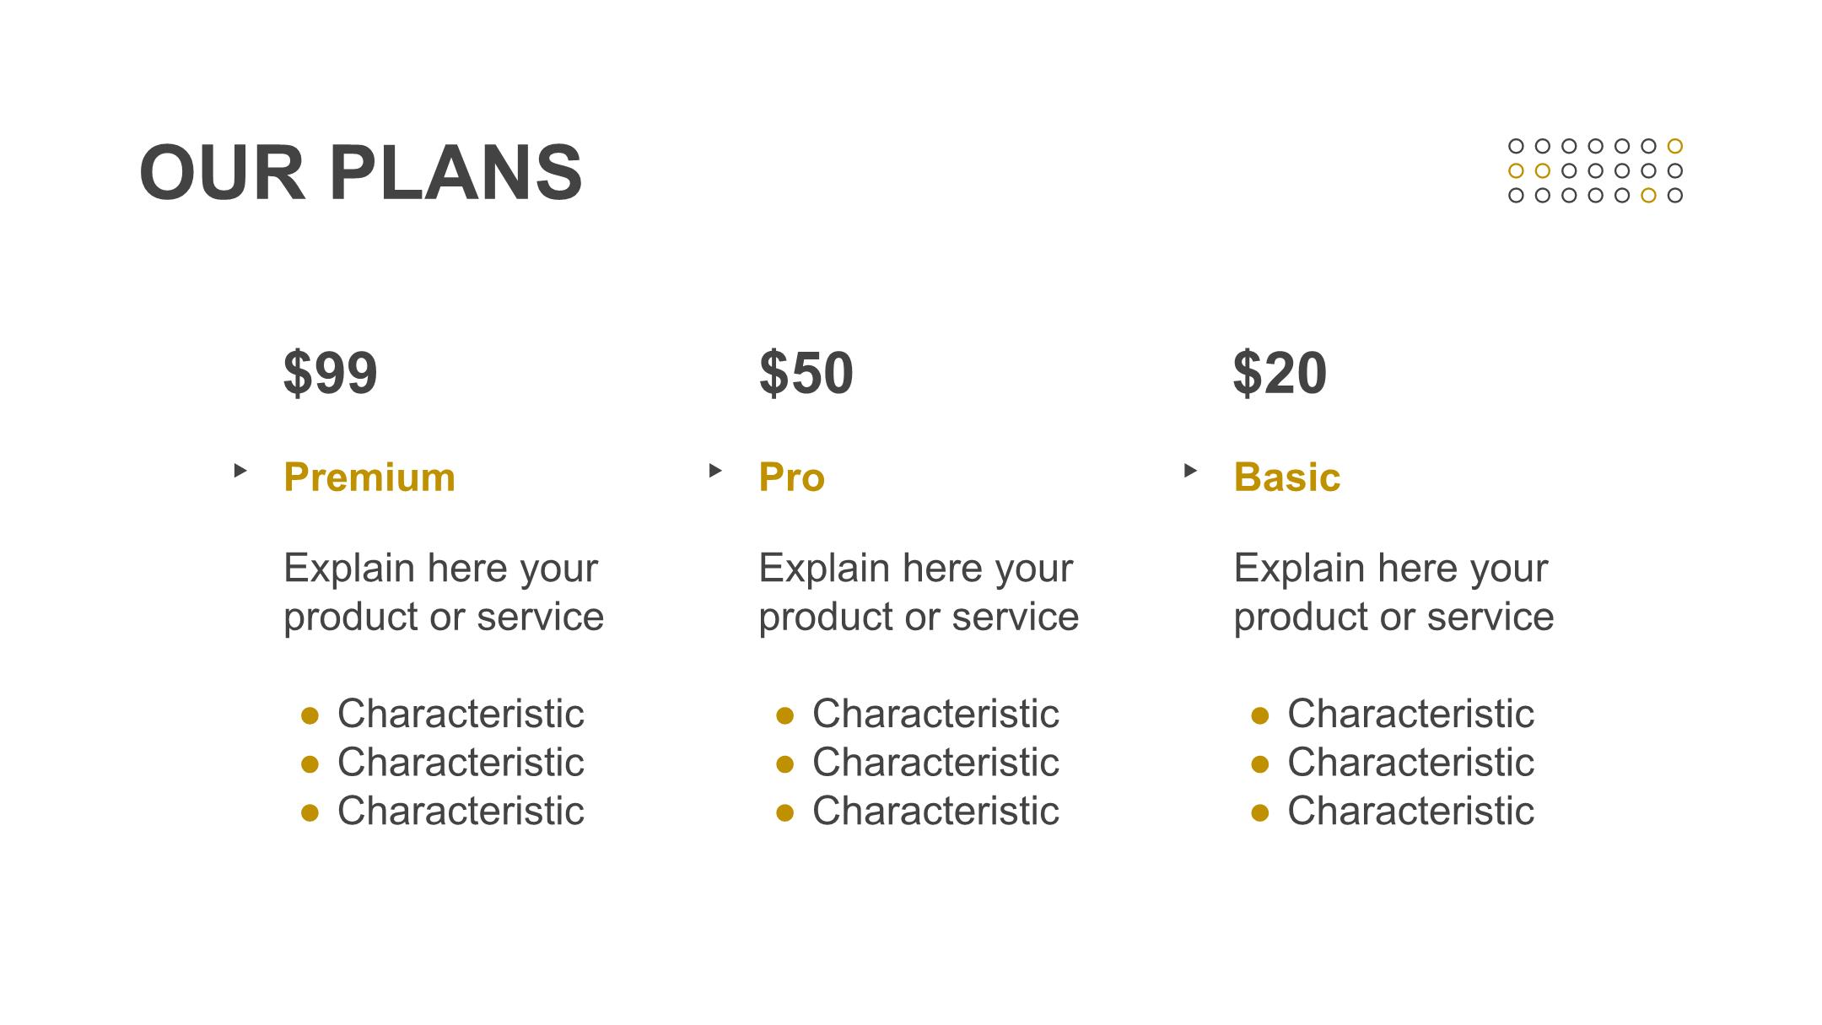
Task: Click the OUR PLANS title
Action: click(361, 173)
